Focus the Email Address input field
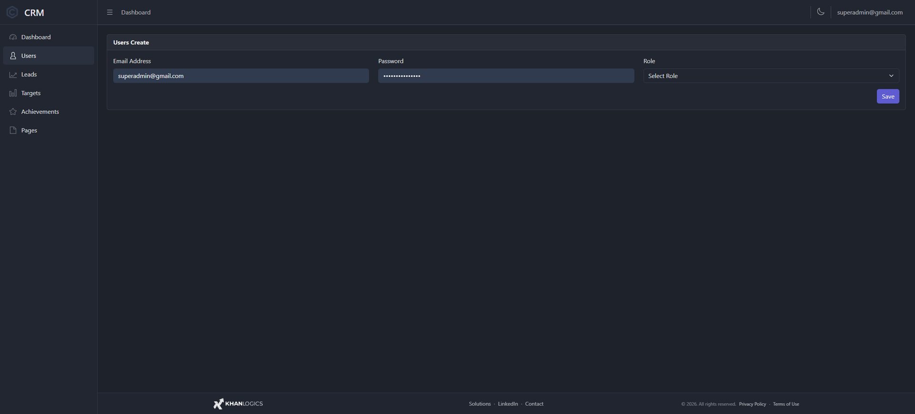The image size is (915, 414). tap(241, 76)
